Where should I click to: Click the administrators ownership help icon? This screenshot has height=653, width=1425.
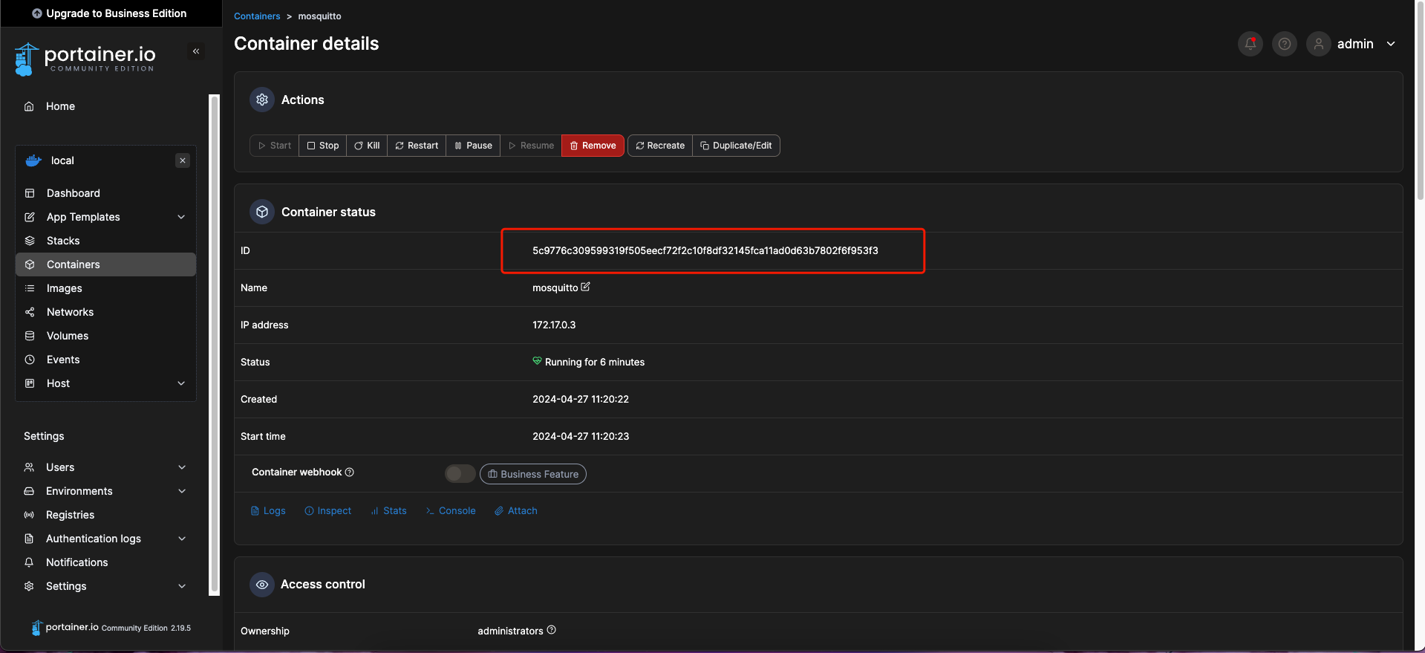(551, 630)
